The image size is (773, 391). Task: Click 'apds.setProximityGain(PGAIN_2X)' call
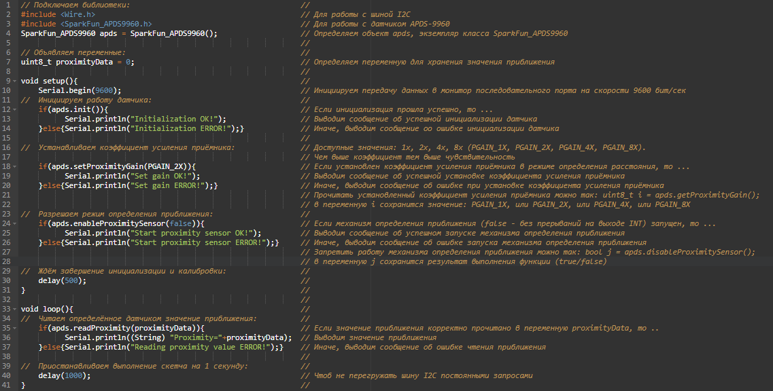coord(121,166)
